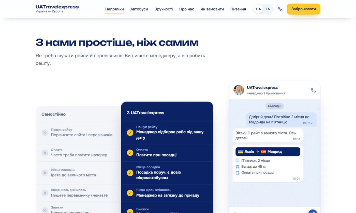
Task: Go to the Про нас page
Action: [187, 9]
